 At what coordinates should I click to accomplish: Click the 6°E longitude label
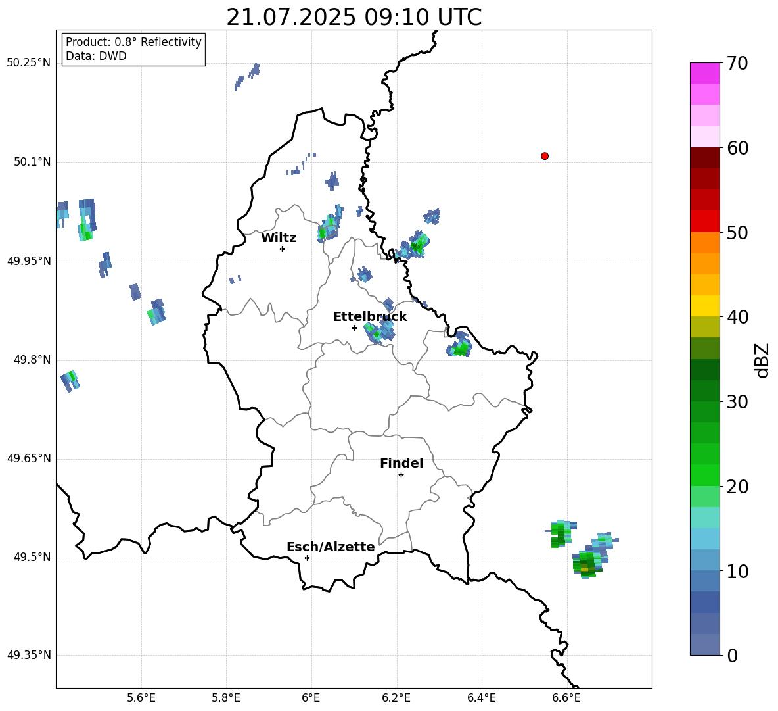pyautogui.click(x=311, y=698)
